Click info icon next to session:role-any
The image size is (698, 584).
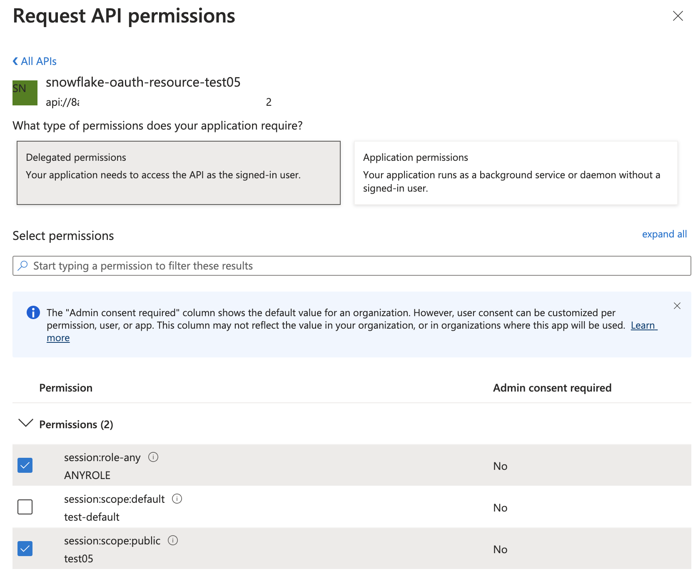coord(153,457)
